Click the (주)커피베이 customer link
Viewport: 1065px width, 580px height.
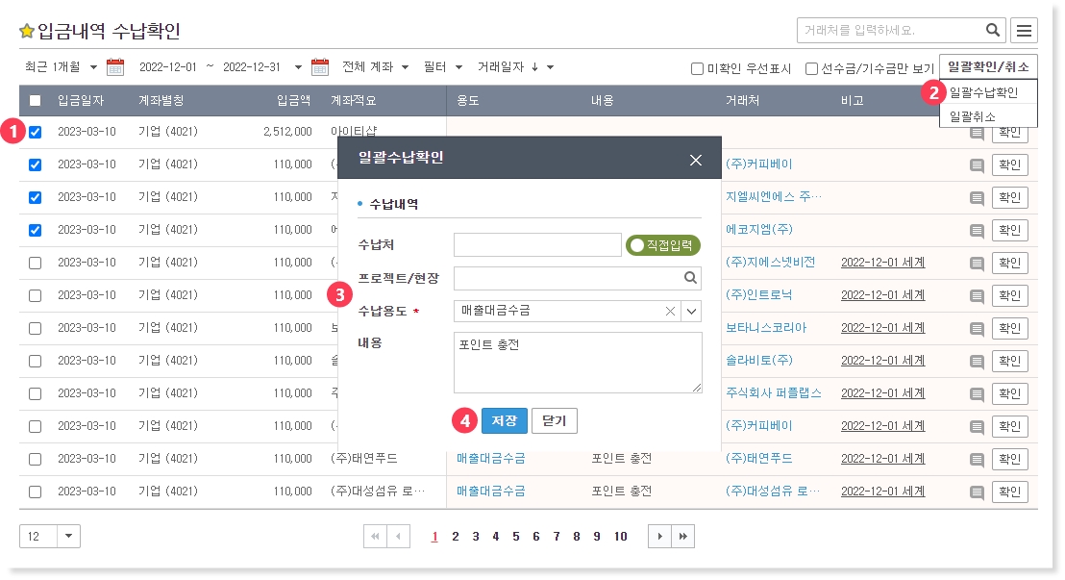[758, 164]
